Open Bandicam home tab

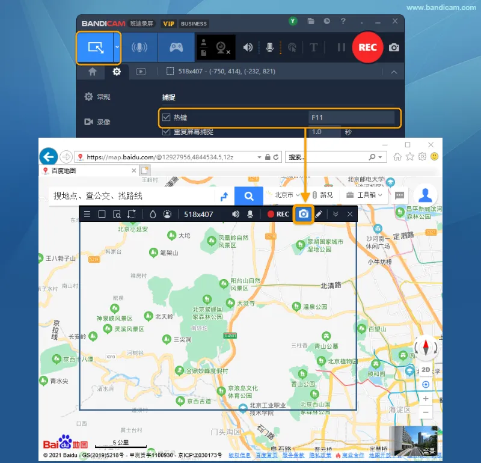93,72
